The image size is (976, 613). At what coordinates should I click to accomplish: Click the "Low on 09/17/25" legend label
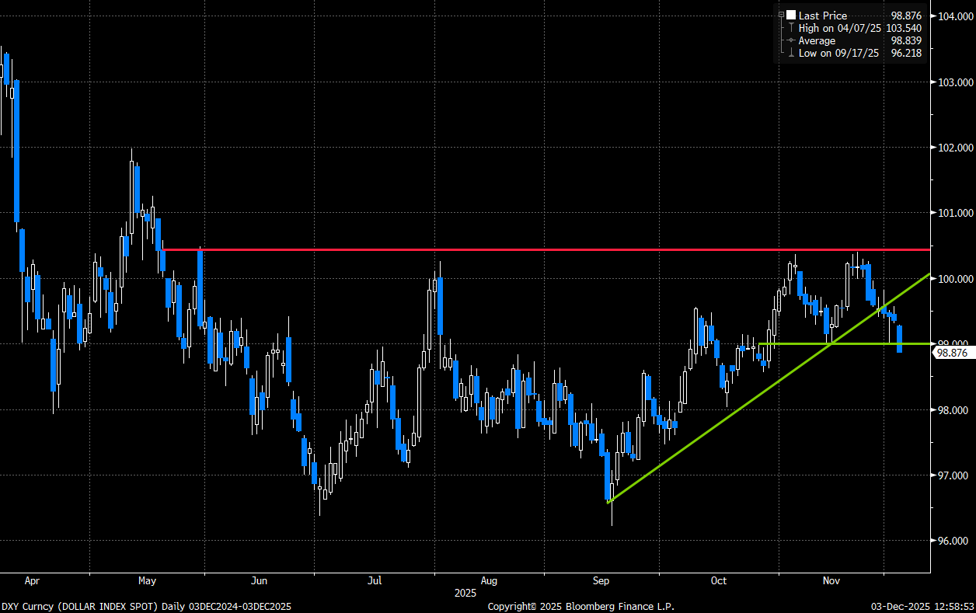[x=839, y=53]
